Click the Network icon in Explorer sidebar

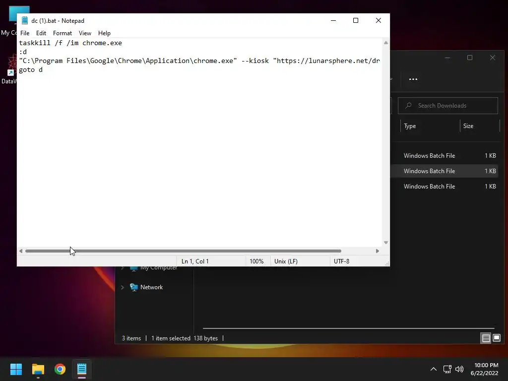pos(134,287)
